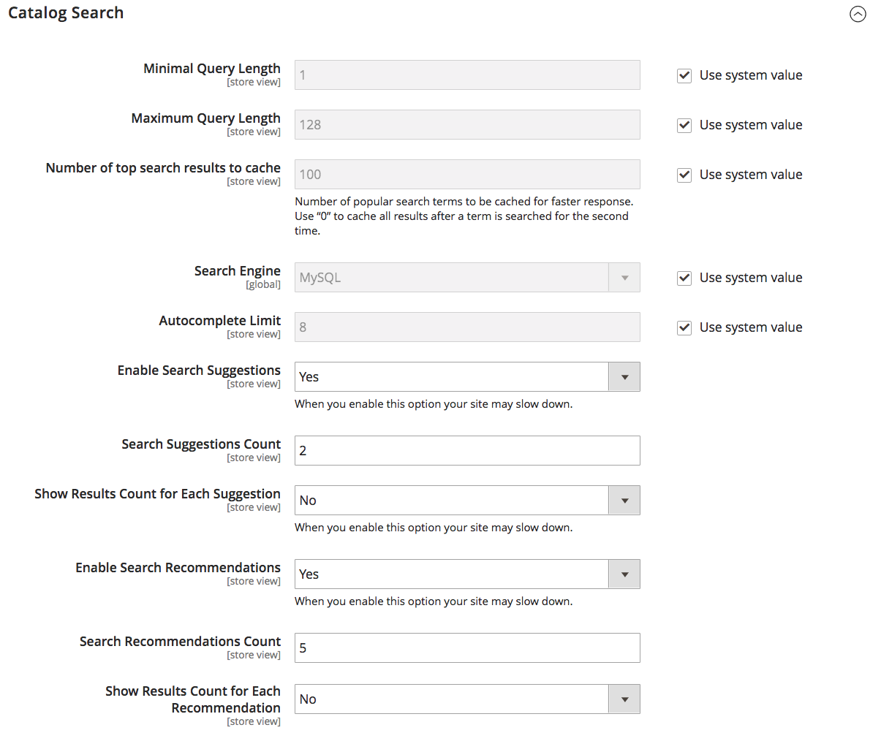Toggle Use system value for top search results cache
Viewport: 881px width, 733px height.
(684, 175)
